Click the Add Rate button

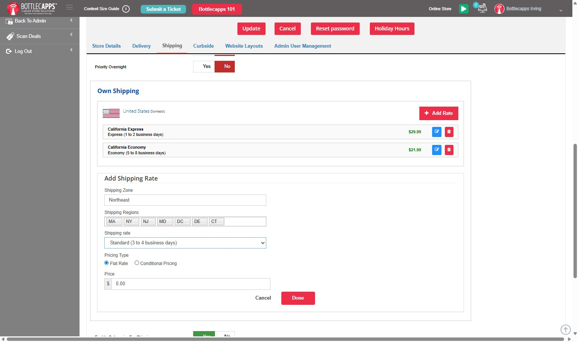(438, 113)
